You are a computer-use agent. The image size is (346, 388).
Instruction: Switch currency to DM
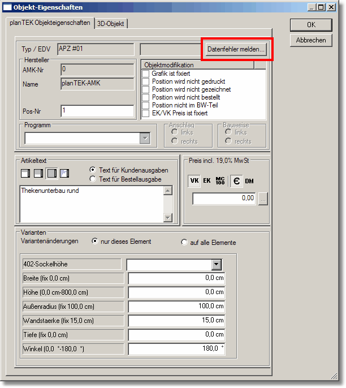coord(249,181)
